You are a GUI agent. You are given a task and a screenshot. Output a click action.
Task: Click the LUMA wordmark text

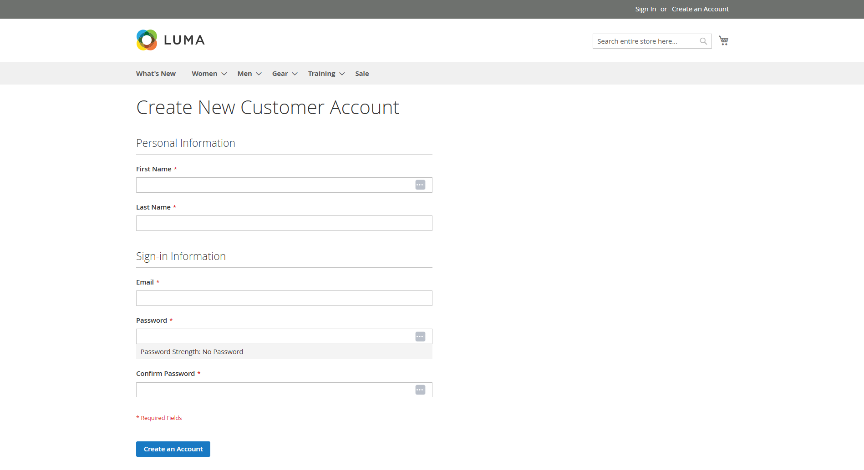click(x=184, y=40)
